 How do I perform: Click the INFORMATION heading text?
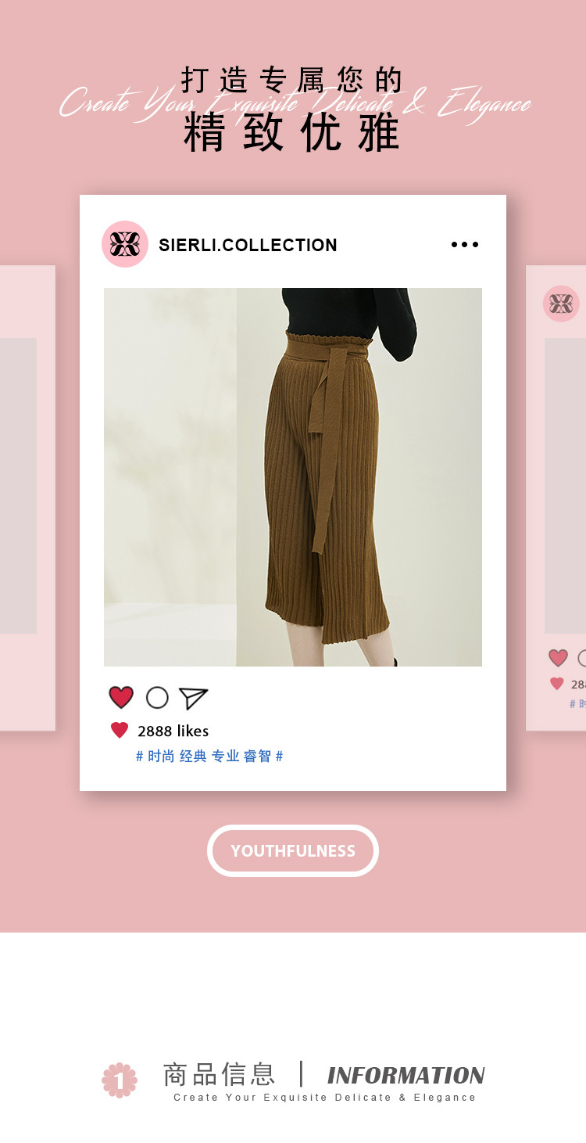click(406, 1075)
